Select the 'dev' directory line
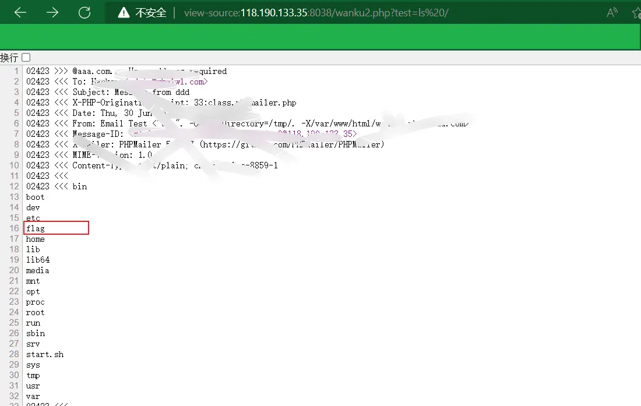Viewport: 641px width, 406px height. point(33,207)
